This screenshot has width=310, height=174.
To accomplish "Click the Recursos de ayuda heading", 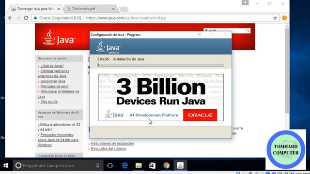I will [x=52, y=58].
